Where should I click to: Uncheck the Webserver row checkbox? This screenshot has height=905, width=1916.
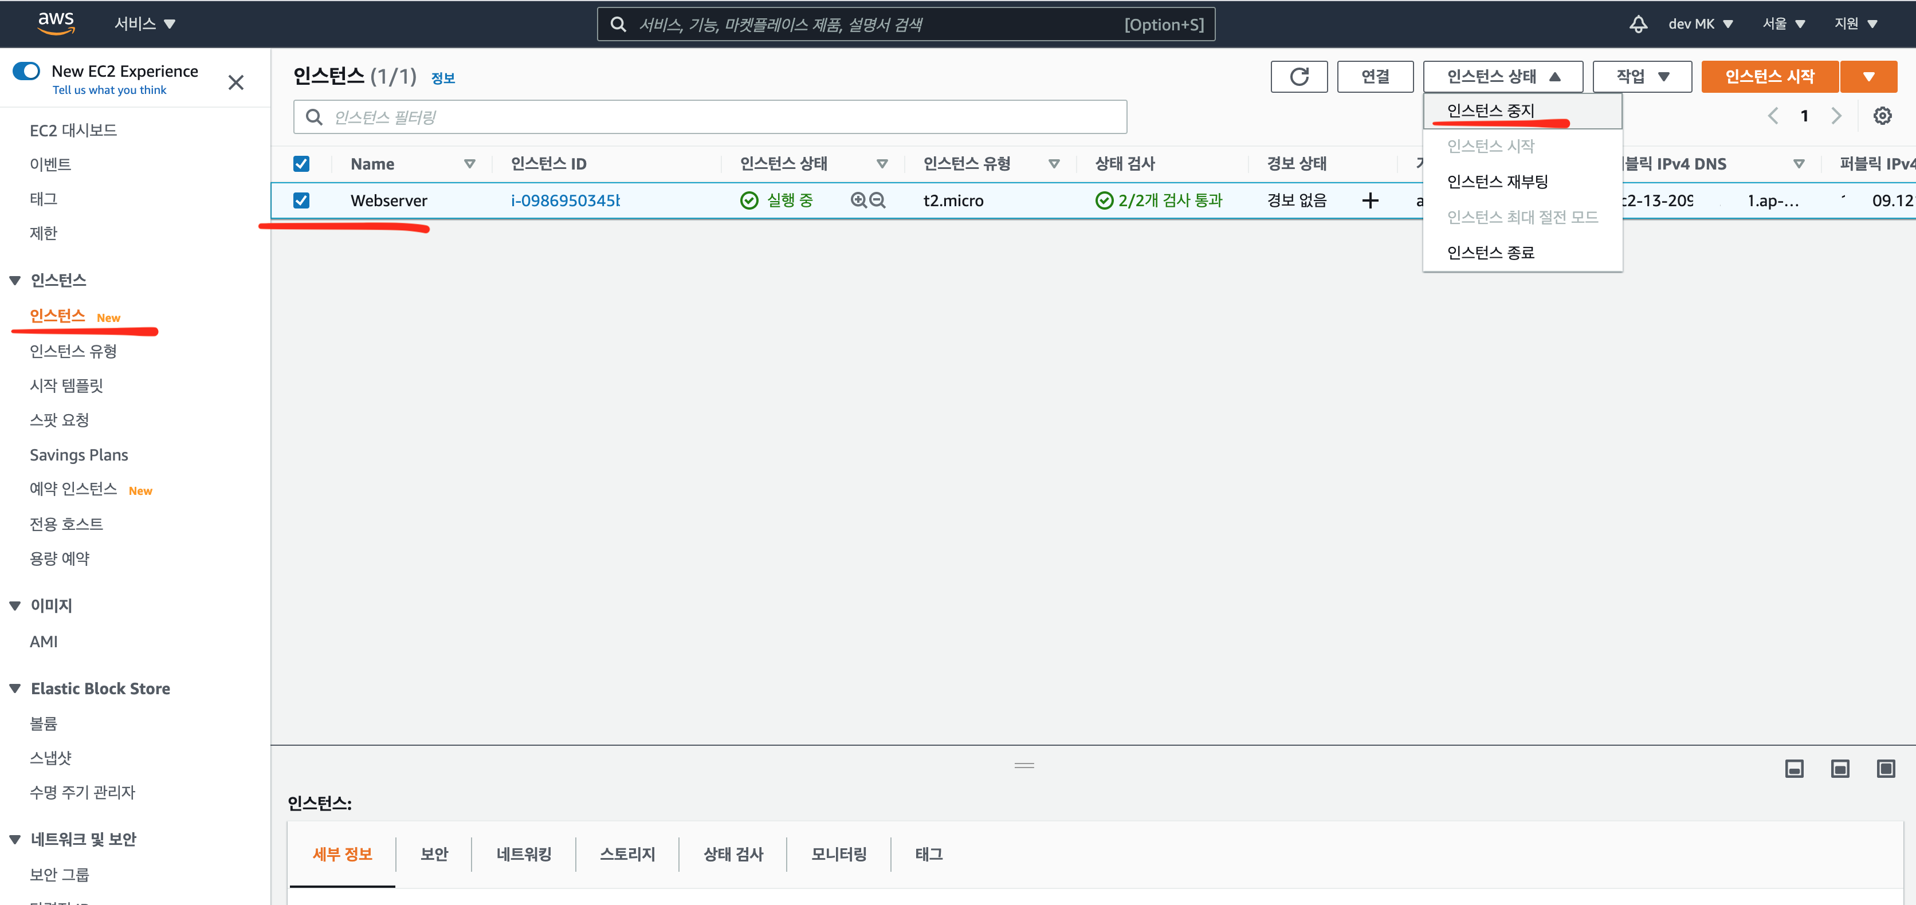(x=301, y=201)
